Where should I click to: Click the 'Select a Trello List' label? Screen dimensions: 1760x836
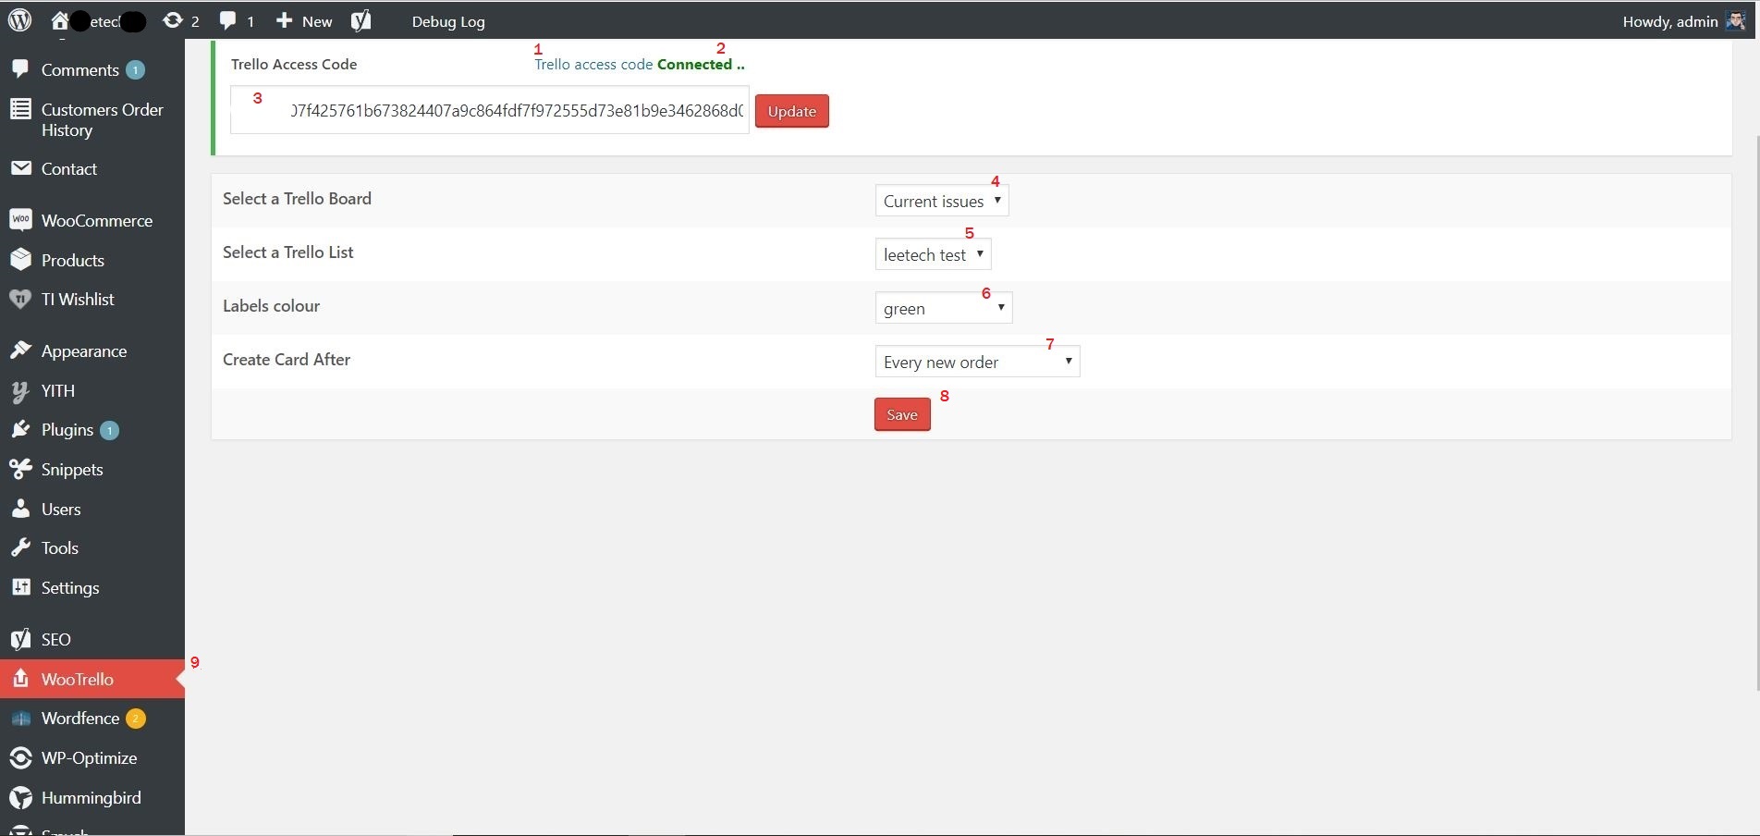tap(287, 252)
